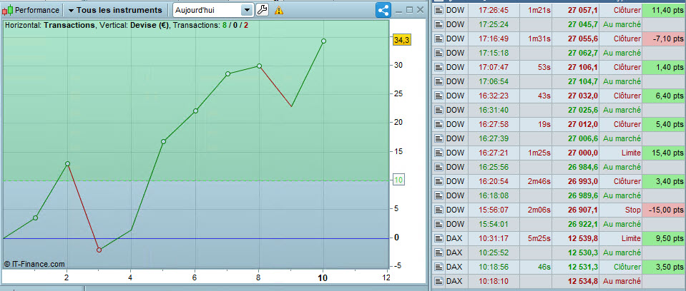Click the 3,40 pts profit cell
Image resolution: width=686 pixels, height=291 pixels.
coord(663,181)
